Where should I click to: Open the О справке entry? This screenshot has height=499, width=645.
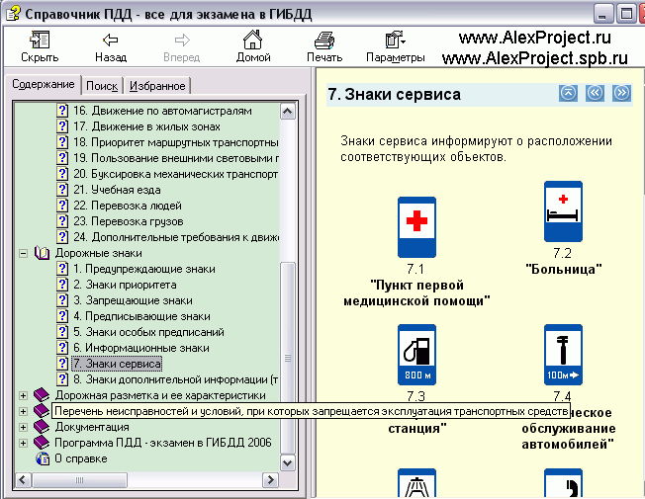(81, 458)
